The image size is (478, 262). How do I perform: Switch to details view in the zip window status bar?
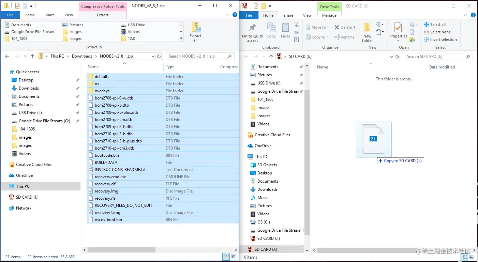[226, 257]
